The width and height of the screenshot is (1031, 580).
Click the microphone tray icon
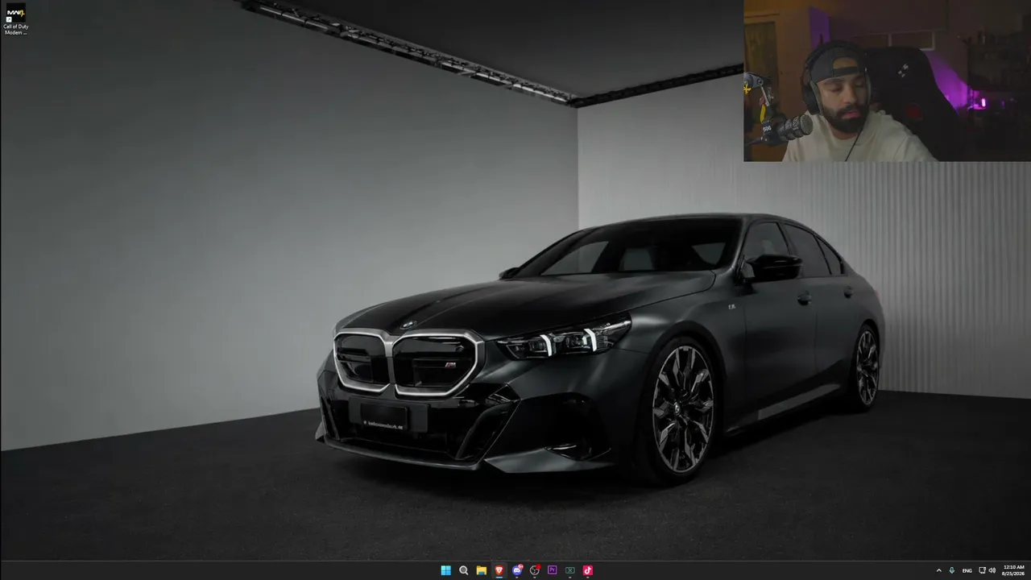[x=952, y=570]
